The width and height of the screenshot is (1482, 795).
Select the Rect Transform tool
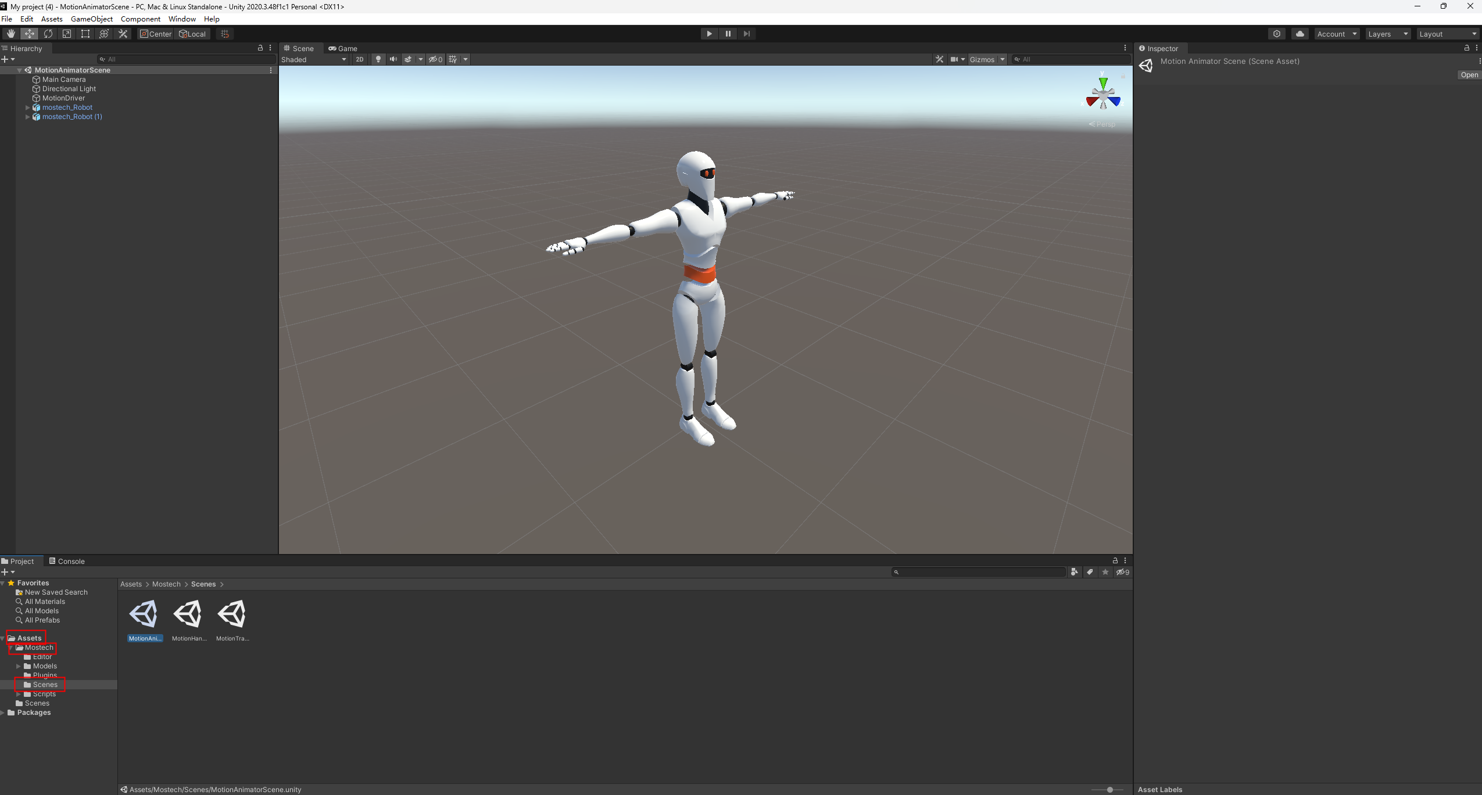[85, 34]
